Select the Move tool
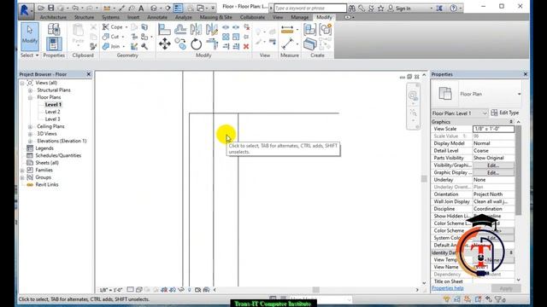Image resolution: width=547 pixels, height=307 pixels. (165, 44)
